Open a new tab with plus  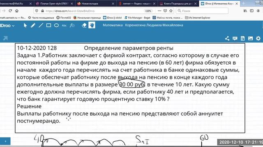(243, 3)
